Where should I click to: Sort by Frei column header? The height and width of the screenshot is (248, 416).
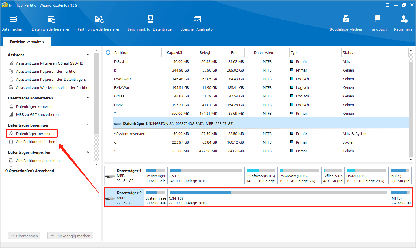click(234, 52)
